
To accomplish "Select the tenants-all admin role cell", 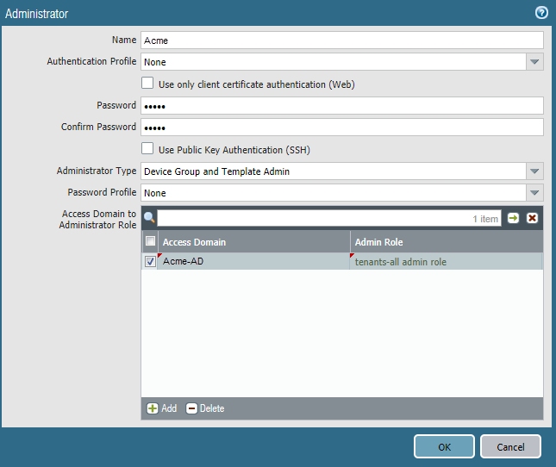I will click(447, 262).
